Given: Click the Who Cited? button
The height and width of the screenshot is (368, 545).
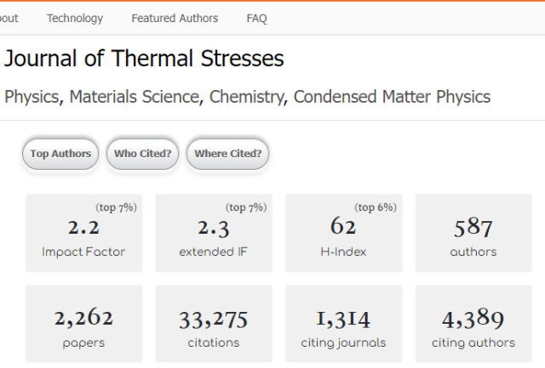Looking at the screenshot, I should coord(142,154).
